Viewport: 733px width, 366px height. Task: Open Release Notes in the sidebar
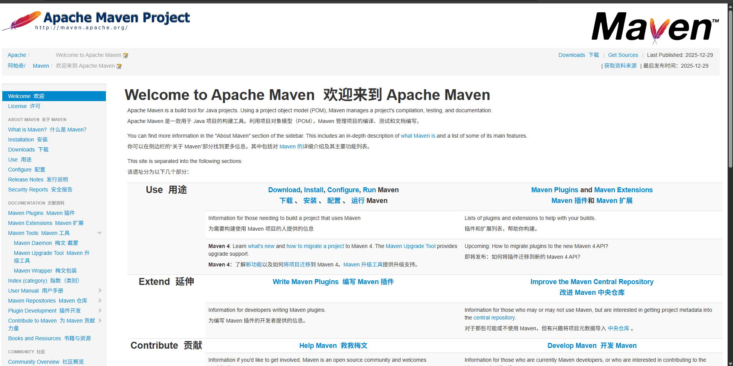(x=38, y=180)
